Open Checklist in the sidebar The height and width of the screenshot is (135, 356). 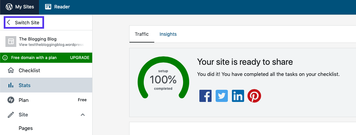coord(29,71)
